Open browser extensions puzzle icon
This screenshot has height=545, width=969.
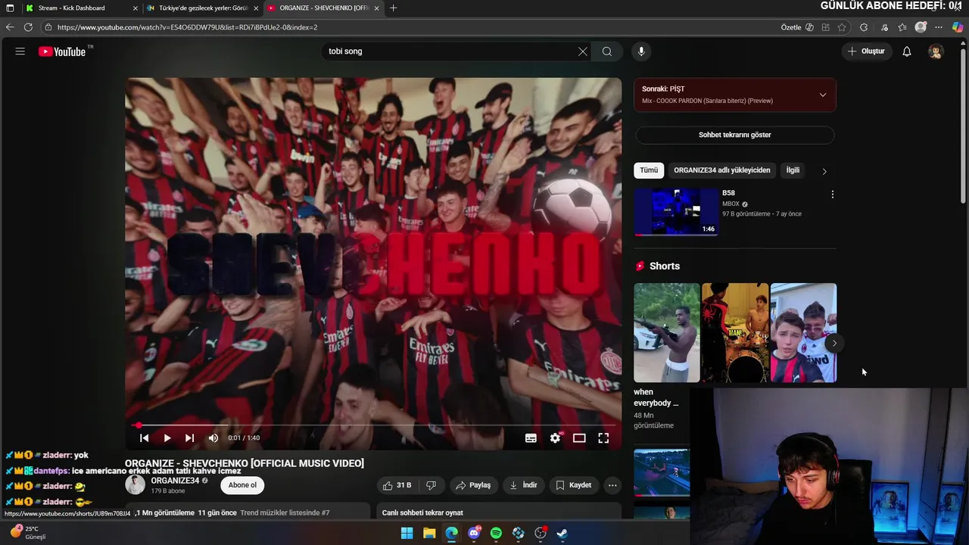click(864, 27)
